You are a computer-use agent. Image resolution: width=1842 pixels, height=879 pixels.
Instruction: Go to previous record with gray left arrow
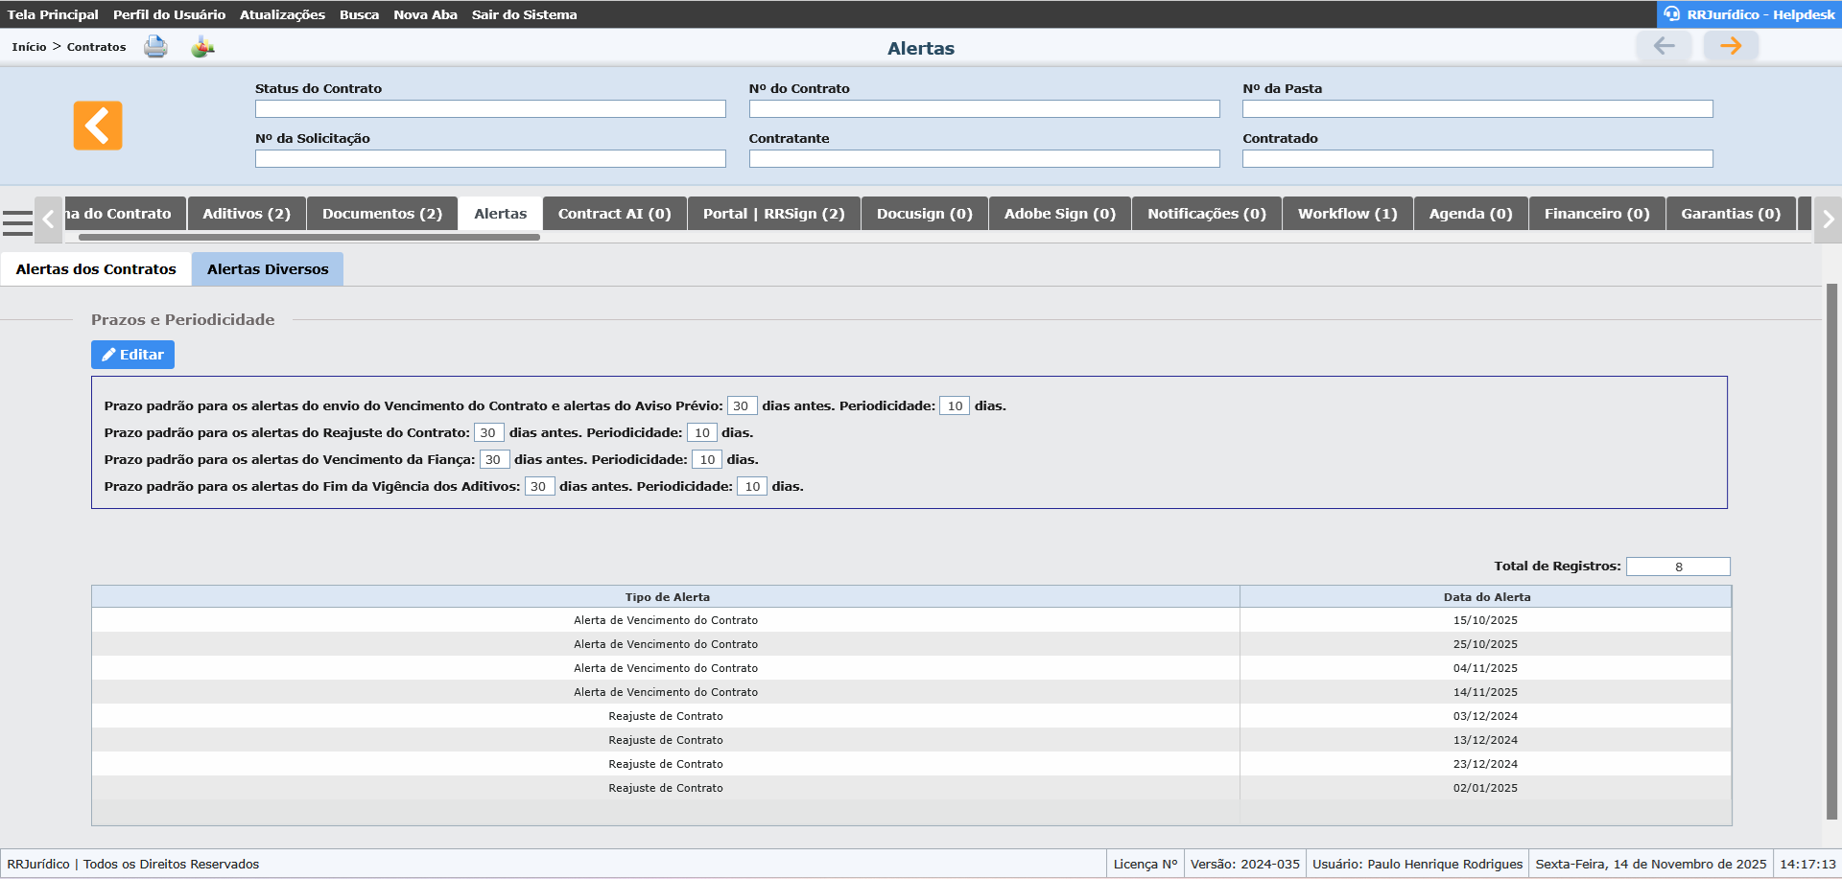(x=1664, y=45)
